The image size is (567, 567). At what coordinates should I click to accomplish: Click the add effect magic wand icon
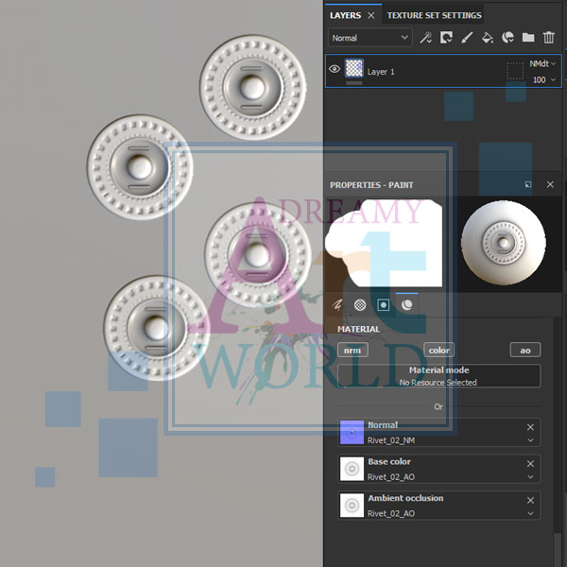426,38
